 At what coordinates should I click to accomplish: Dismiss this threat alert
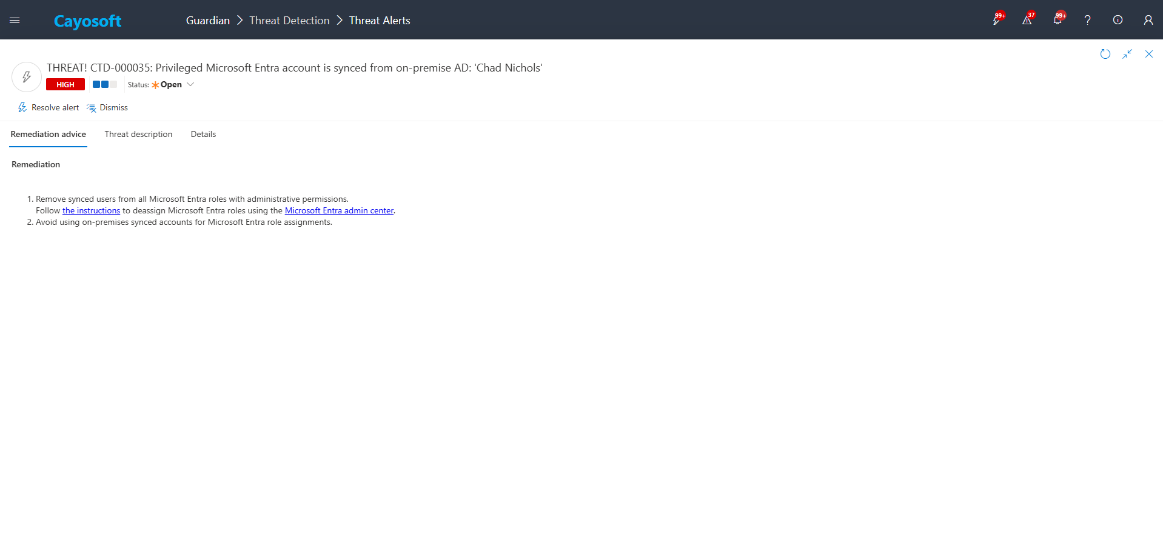tap(107, 107)
